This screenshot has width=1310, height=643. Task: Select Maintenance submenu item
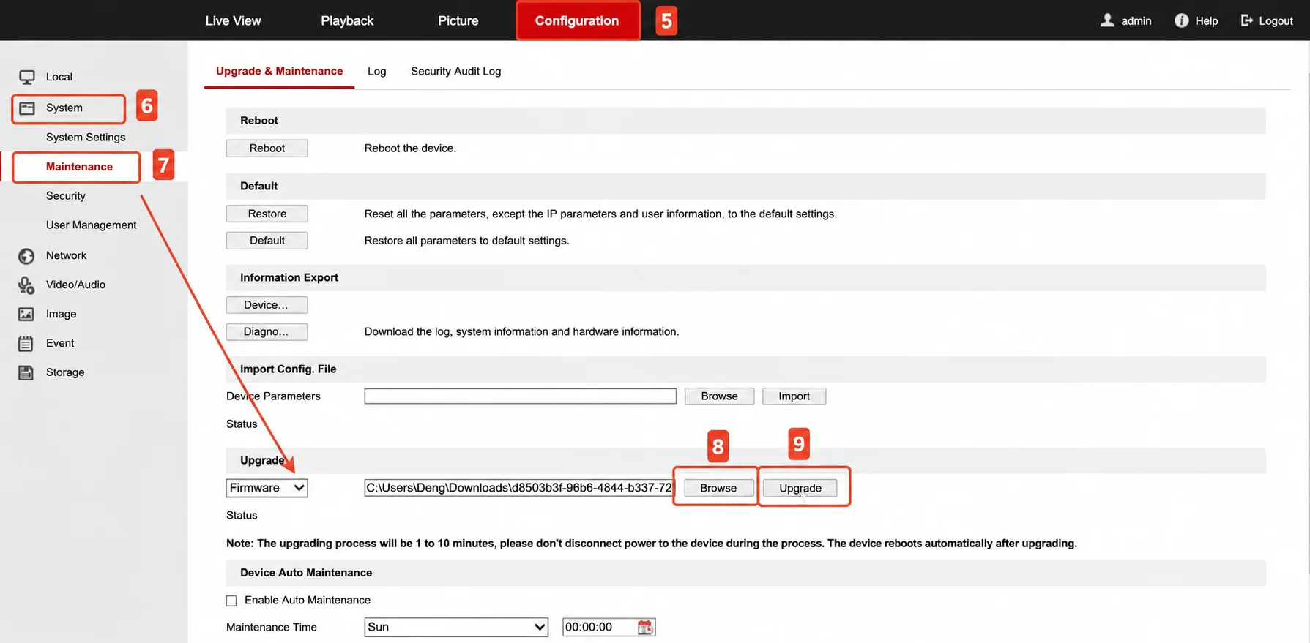[x=79, y=166]
